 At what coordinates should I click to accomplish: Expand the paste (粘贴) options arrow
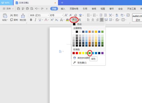pyautogui.click(x=8, y=20)
